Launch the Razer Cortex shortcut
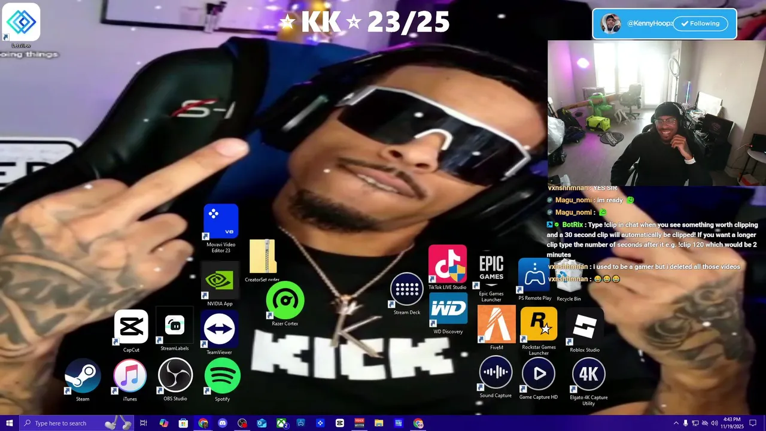The height and width of the screenshot is (431, 766). pos(285,303)
